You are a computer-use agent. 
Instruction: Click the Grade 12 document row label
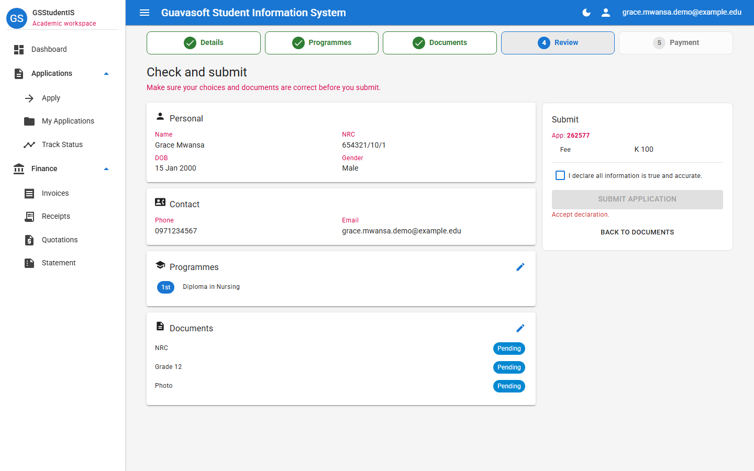[168, 367]
